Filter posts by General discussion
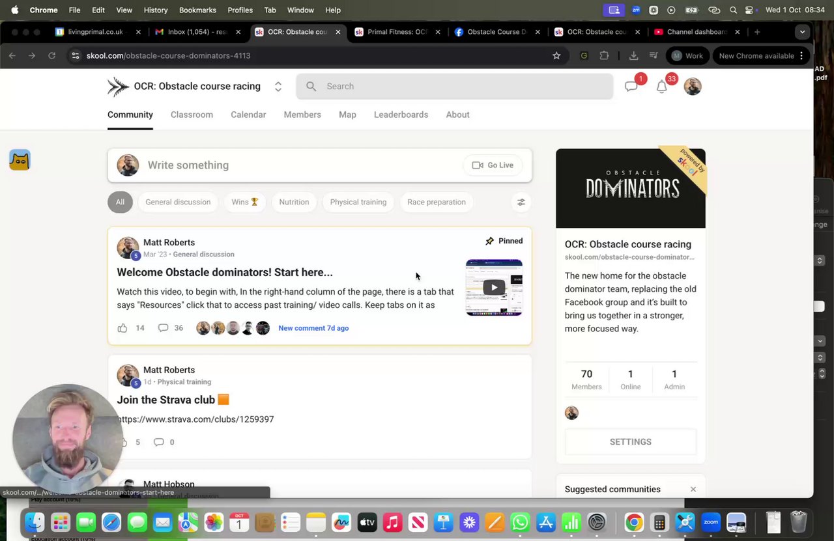Viewport: 834px width, 541px height. (178, 202)
